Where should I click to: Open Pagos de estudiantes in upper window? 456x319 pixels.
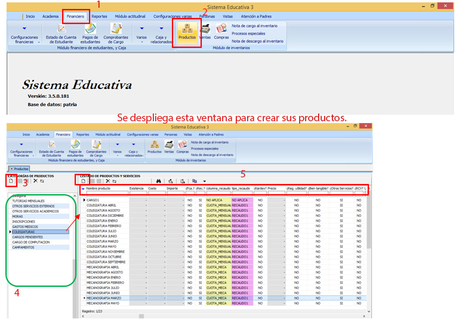[x=90, y=34]
